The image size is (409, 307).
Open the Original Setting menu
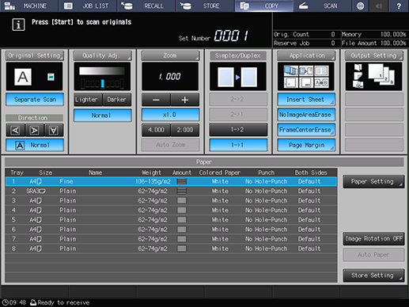(35, 55)
